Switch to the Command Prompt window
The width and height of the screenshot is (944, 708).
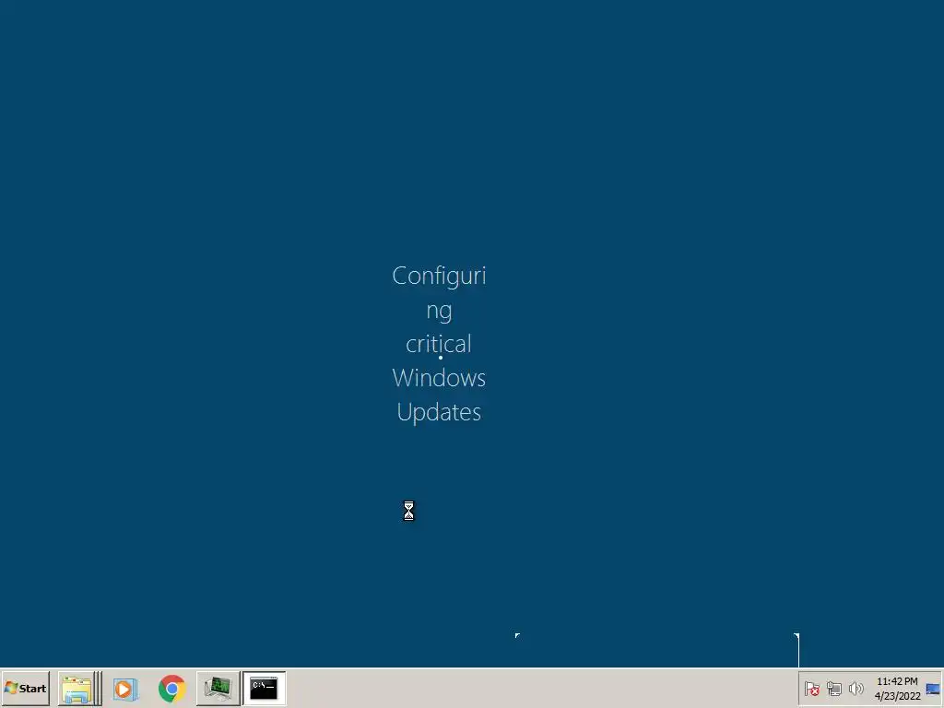coord(264,688)
